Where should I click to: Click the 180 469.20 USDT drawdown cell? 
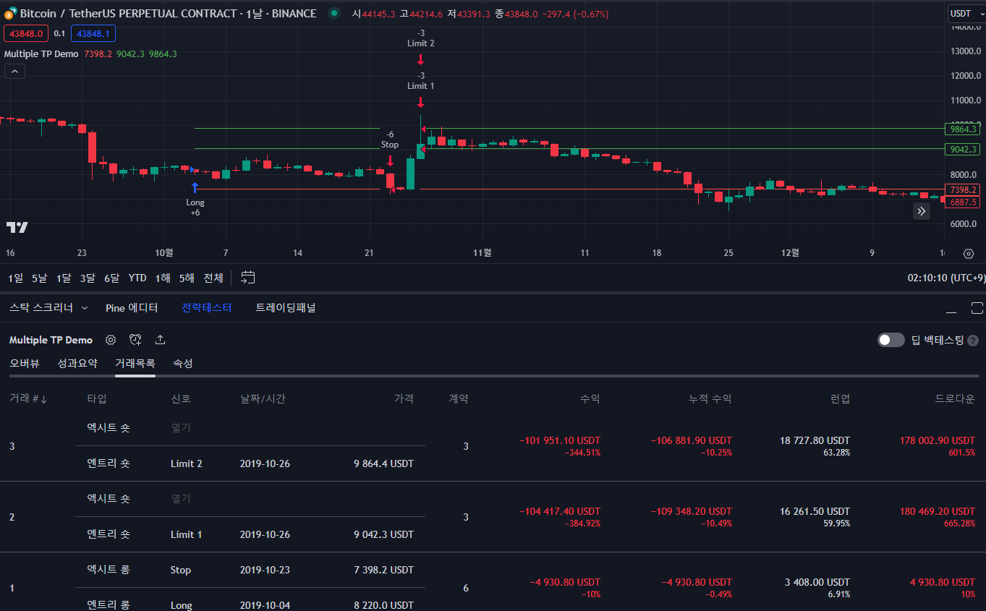[x=938, y=511]
